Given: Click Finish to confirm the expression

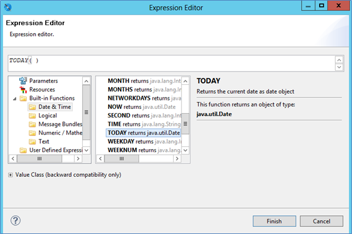Looking at the screenshot, I should pyautogui.click(x=275, y=221).
